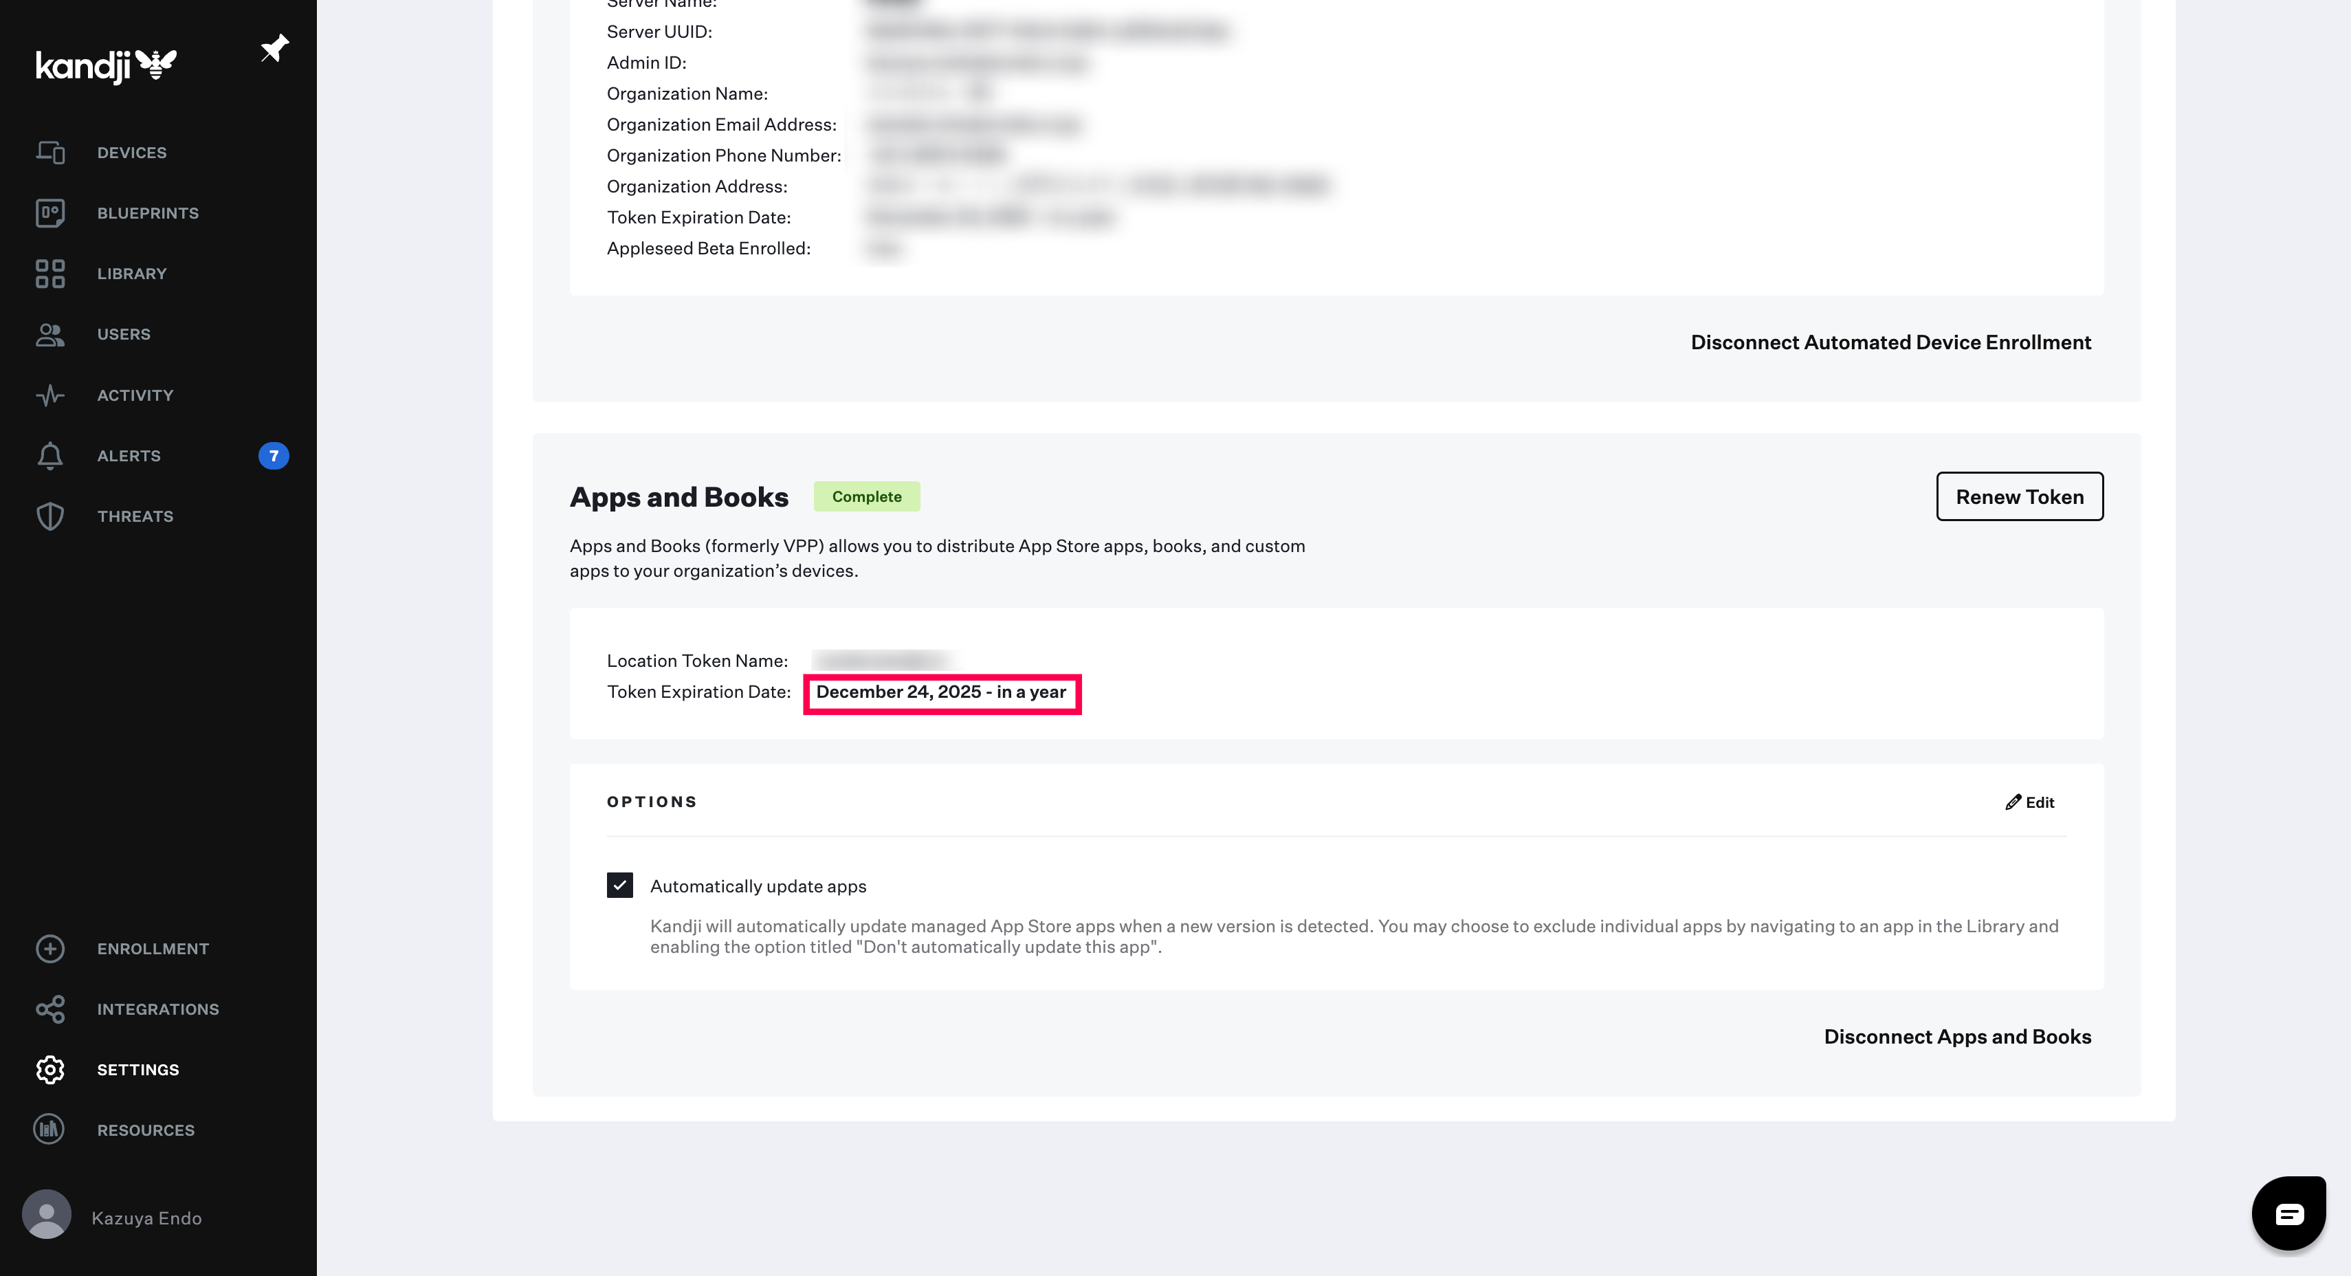The height and width of the screenshot is (1276, 2351).
Task: Click the Organization Name label
Action: tap(687, 94)
